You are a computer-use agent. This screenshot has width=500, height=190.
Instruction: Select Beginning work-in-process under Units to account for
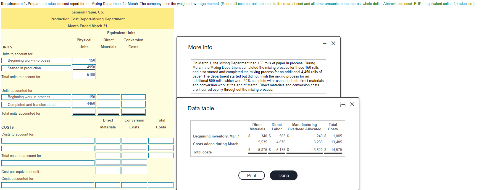(36, 60)
